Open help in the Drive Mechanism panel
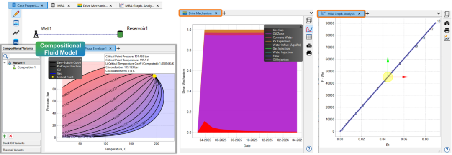 309,148
